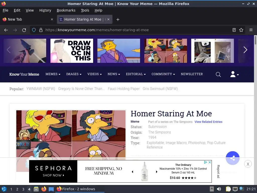Expand the IMAGES navigation dropdown

point(74,74)
